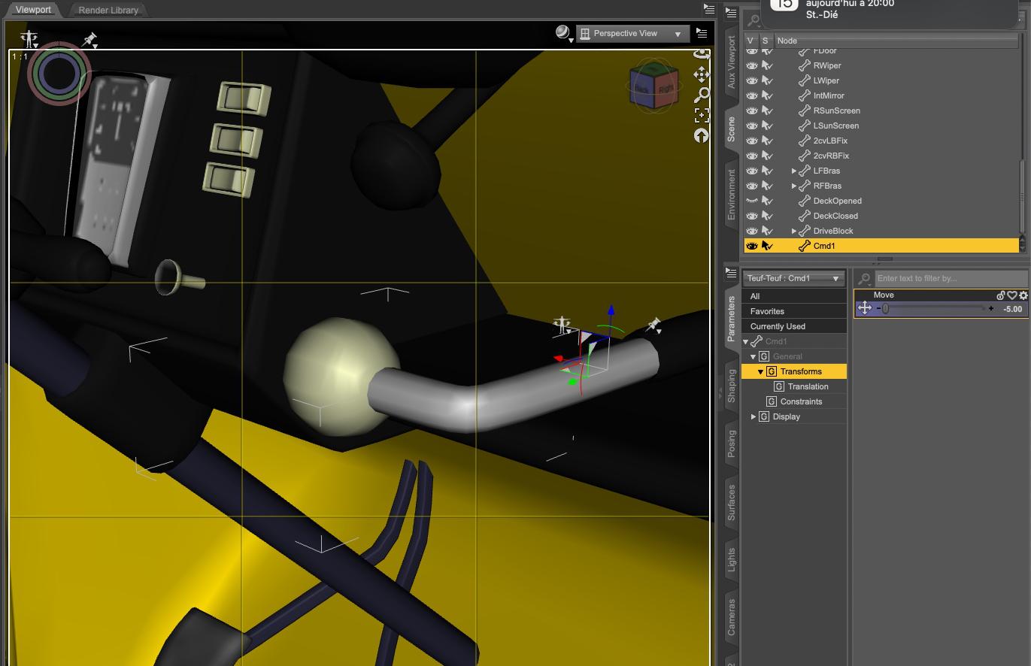The height and width of the screenshot is (666, 1031).
Task: Click the frame selection icon in viewport
Action: click(702, 115)
